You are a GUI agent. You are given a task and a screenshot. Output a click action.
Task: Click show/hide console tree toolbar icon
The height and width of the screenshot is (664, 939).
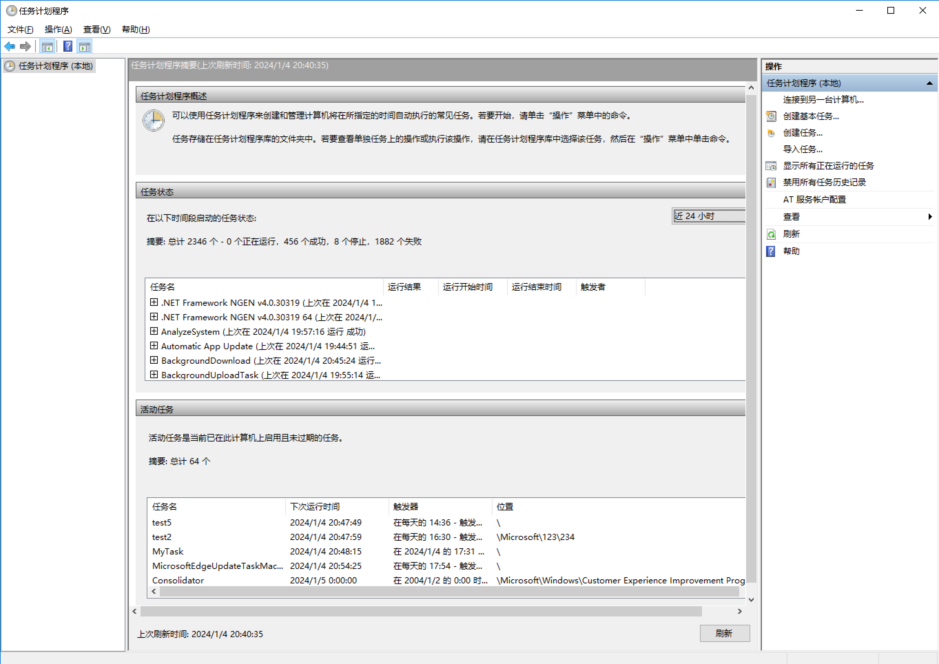(x=48, y=46)
